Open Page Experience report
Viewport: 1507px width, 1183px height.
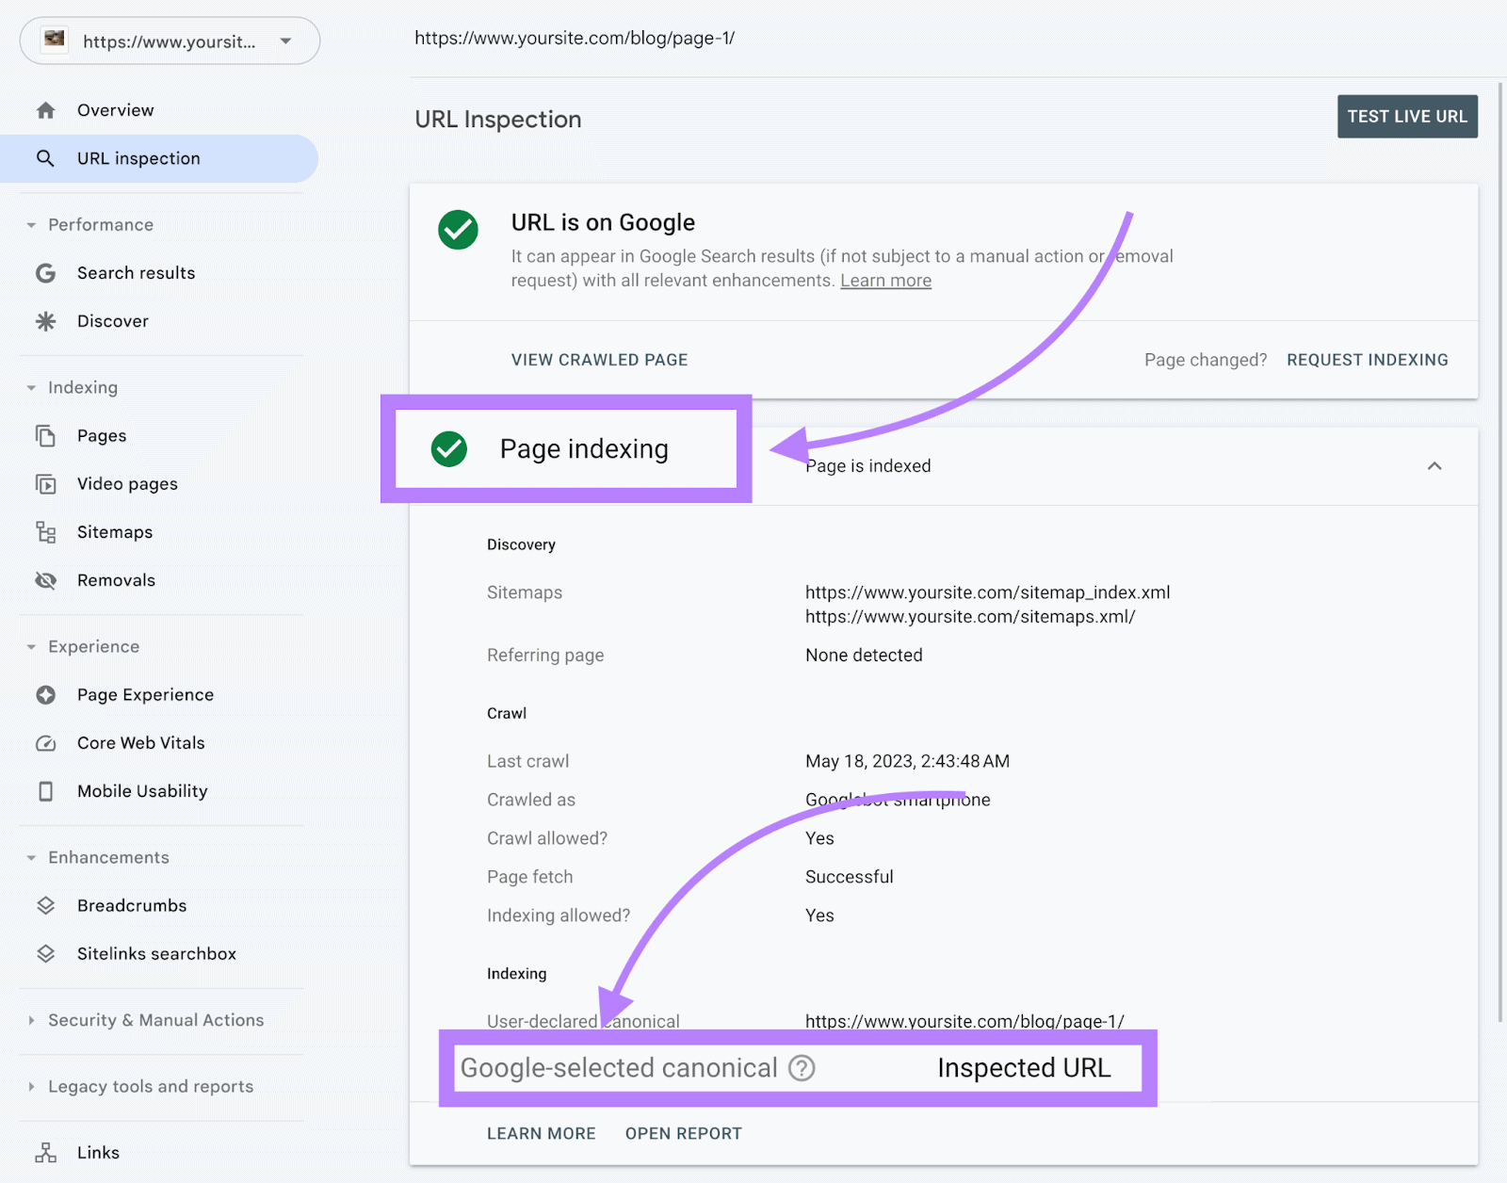tap(160, 695)
